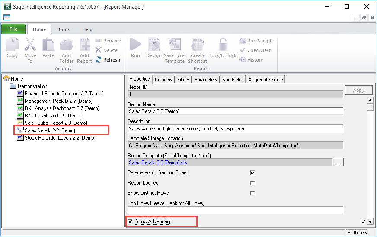This screenshot has width=377, height=237.
Task: Open Design for the selected report
Action: tap(154, 45)
